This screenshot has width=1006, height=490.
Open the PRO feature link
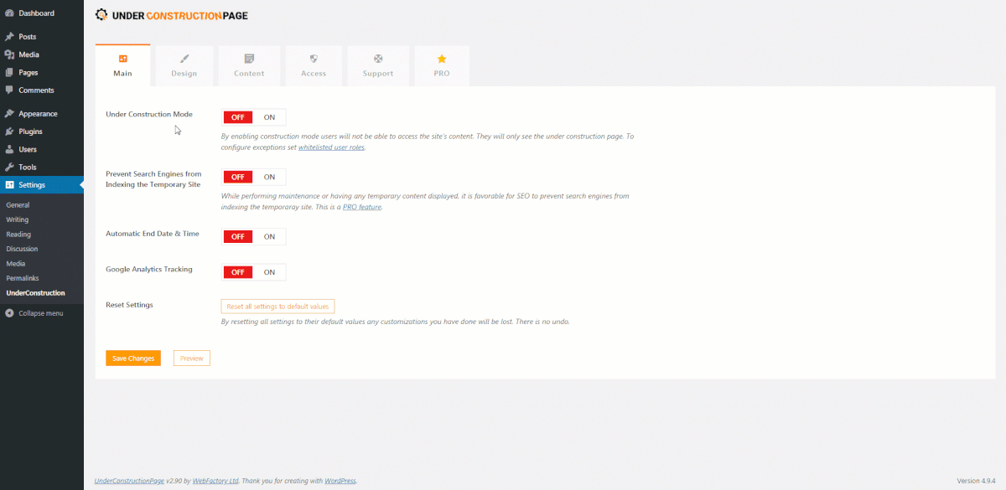(x=362, y=206)
